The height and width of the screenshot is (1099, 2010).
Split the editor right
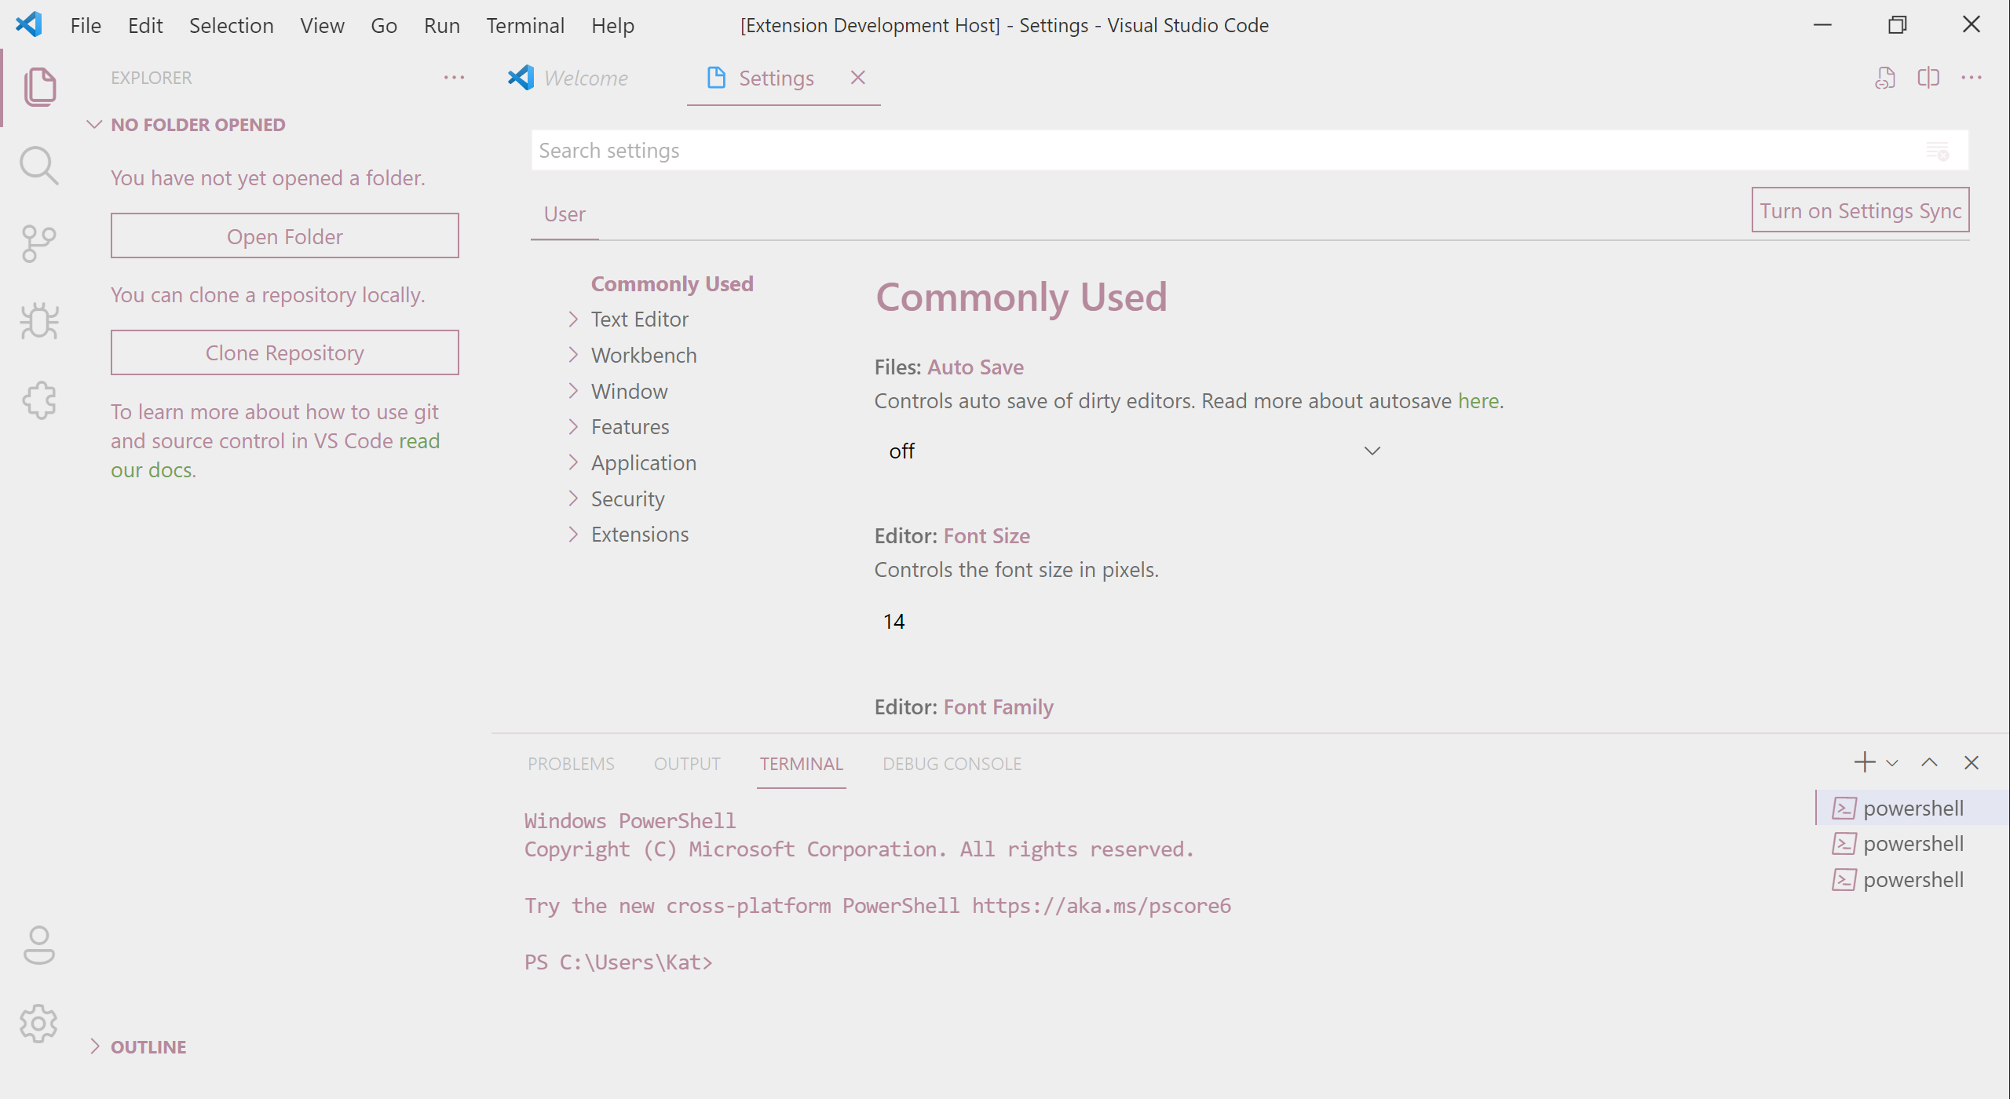[x=1928, y=78]
